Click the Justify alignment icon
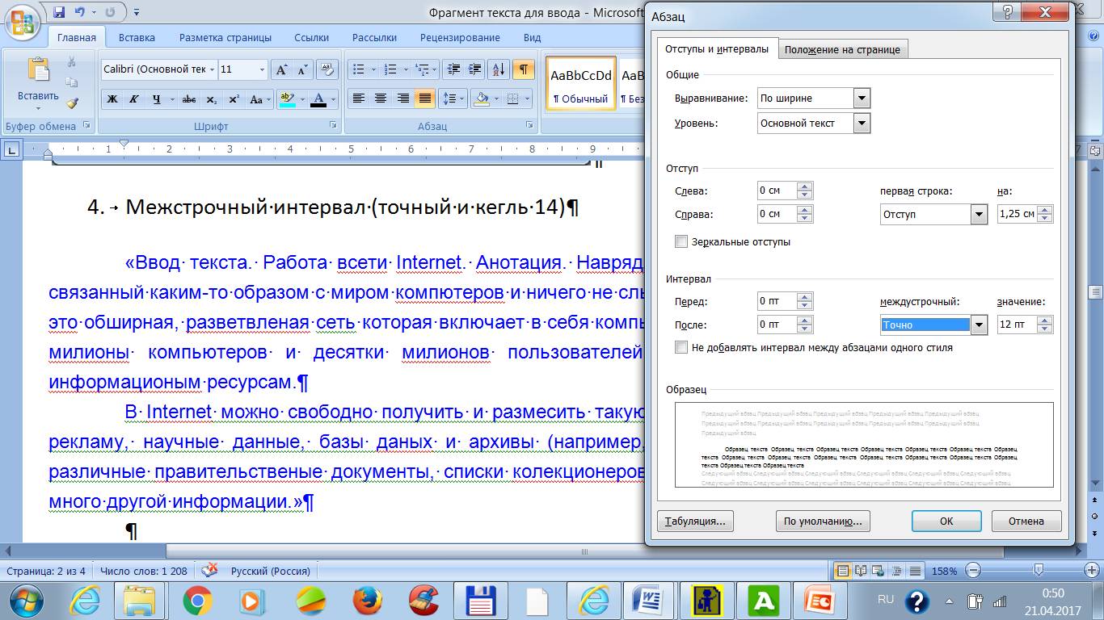Image resolution: width=1104 pixels, height=620 pixels. (x=424, y=98)
